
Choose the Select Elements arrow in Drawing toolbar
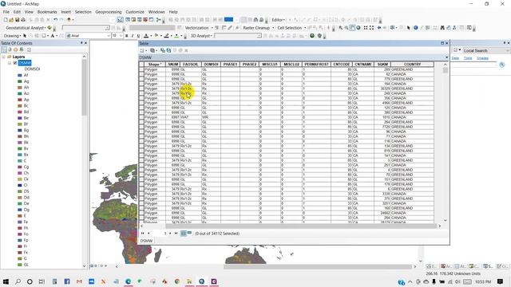click(25, 35)
